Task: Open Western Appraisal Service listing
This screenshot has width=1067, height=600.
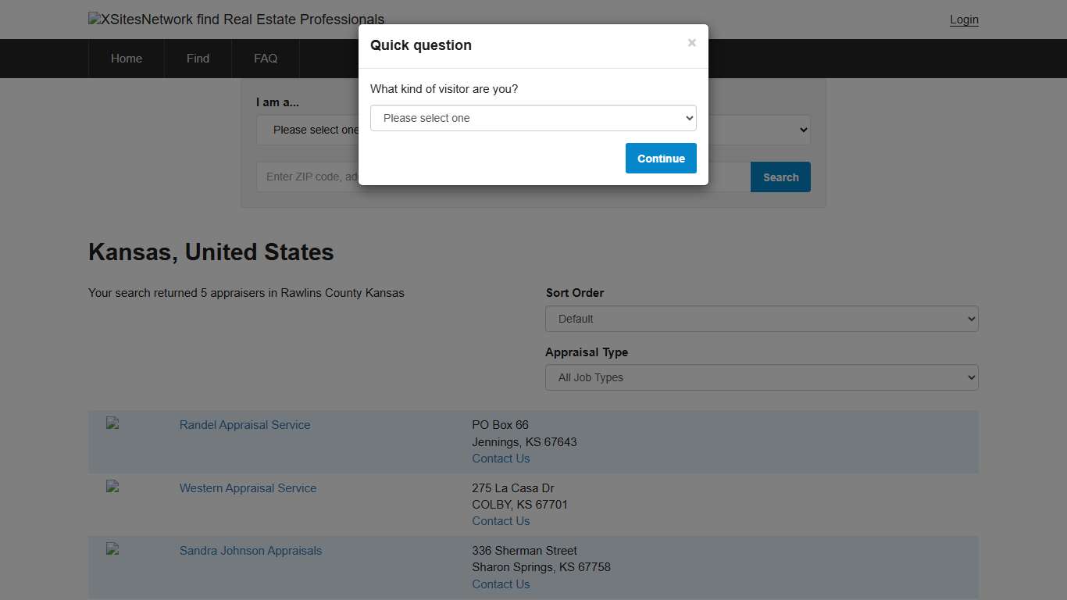Action: [248, 488]
